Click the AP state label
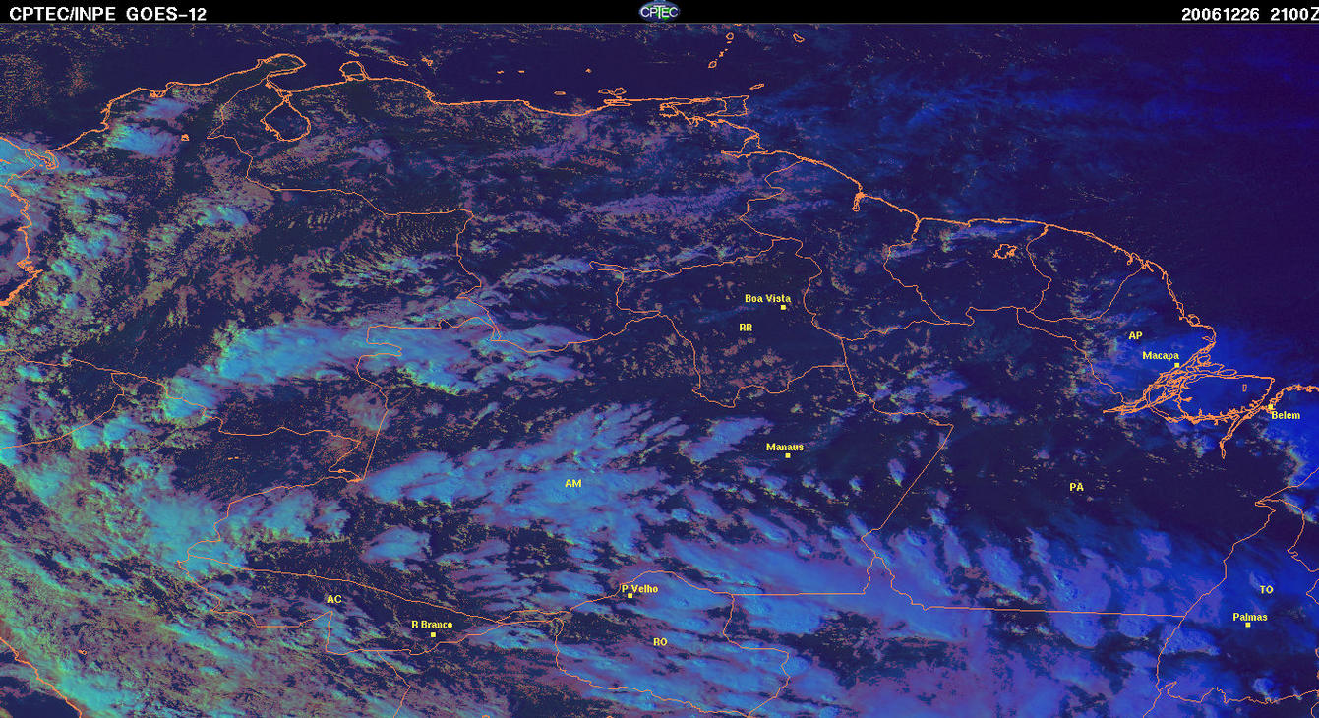Screen dimensions: 1319x718 (1135, 336)
